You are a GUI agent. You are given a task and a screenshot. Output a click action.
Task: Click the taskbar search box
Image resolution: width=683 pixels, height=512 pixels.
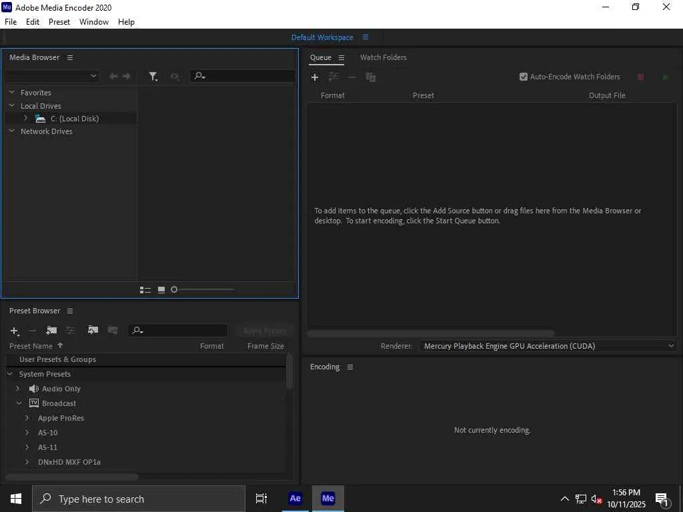pos(139,499)
